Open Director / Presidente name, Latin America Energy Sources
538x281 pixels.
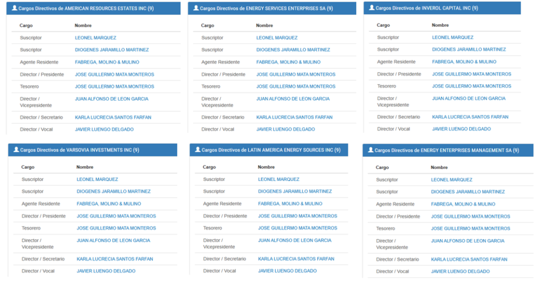click(297, 216)
